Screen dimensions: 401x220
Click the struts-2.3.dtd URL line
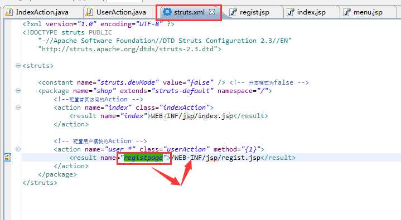click(129, 49)
